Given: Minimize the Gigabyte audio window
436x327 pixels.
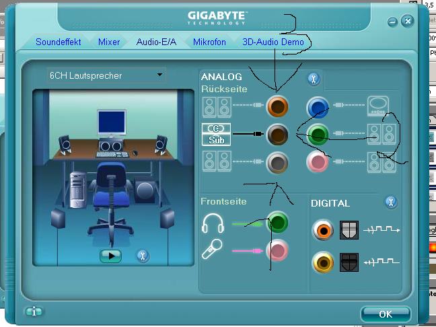Looking at the screenshot, I should coord(392,22).
